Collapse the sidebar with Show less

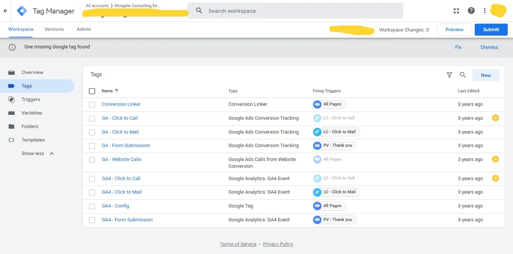click(38, 153)
